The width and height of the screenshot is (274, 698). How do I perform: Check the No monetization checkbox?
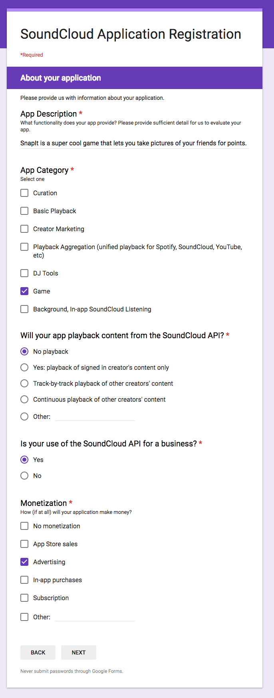coord(24,526)
